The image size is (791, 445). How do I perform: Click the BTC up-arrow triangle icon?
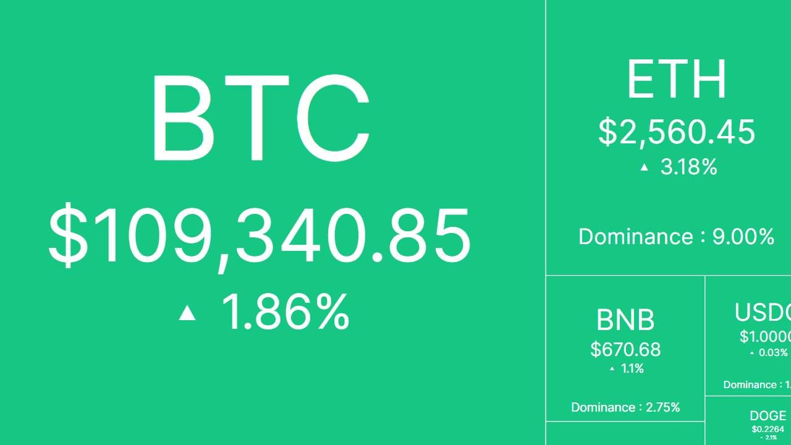(187, 313)
